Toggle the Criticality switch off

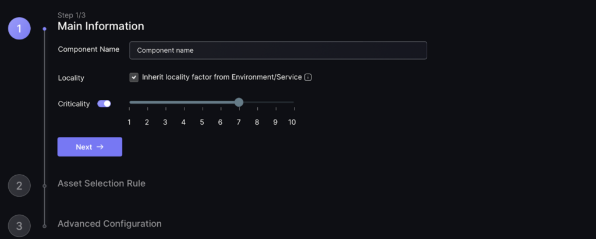coord(104,104)
